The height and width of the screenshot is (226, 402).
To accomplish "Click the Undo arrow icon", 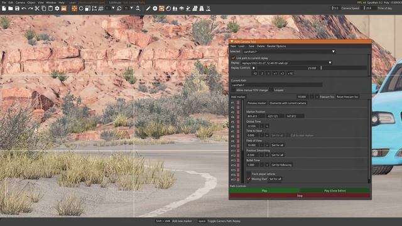I will coord(24,8).
